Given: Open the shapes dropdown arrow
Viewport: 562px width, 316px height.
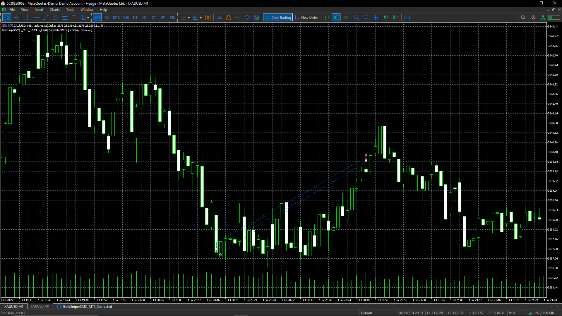Looking at the screenshot, I should pos(88,17).
